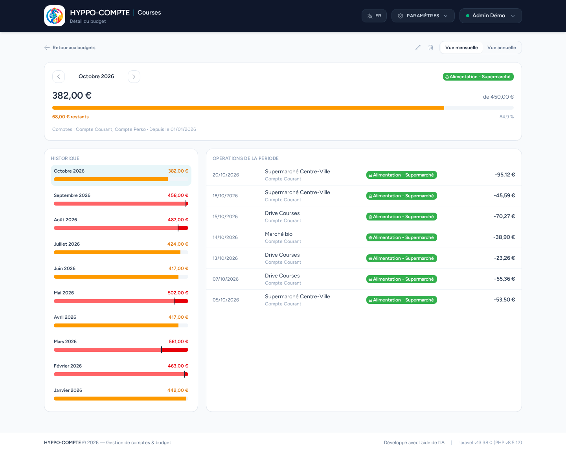This screenshot has height=452, width=566.
Task: Click the main budget progress bar
Action: click(x=283, y=108)
